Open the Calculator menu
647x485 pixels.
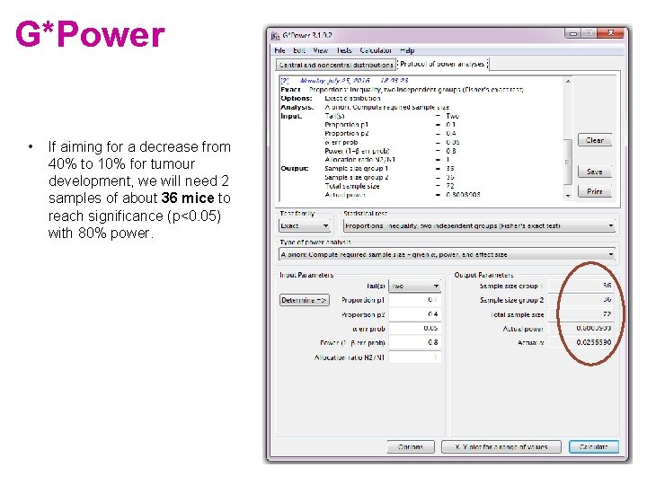(x=376, y=50)
